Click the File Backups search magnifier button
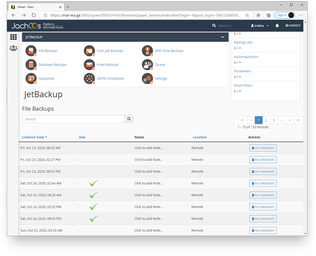This screenshot has width=316, height=256. coord(129,119)
